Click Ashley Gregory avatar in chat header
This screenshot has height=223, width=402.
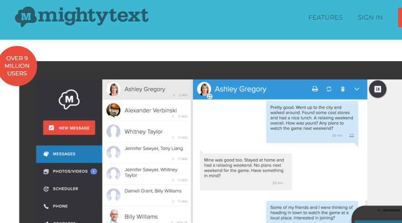tap(204, 89)
